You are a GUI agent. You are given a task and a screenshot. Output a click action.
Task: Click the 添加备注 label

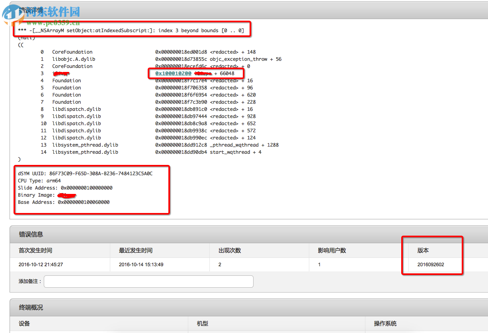[x=30, y=281]
